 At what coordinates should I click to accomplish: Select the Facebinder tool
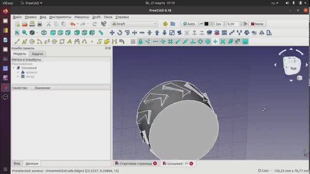pyautogui.click(x=107, y=42)
